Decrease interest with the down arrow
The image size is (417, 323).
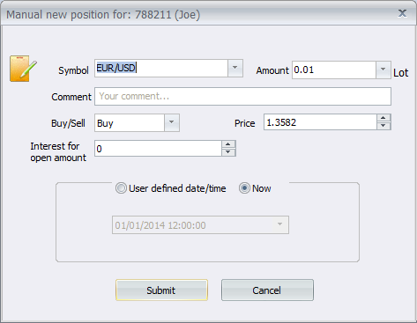tap(228, 152)
